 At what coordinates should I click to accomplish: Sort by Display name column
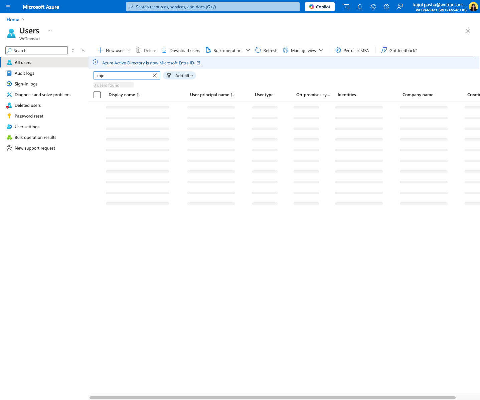pyautogui.click(x=124, y=95)
